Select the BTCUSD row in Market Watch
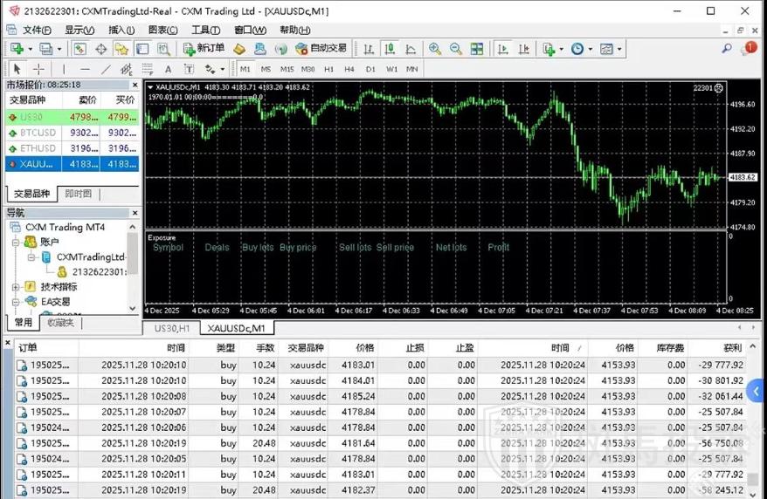767x499 pixels. point(38,133)
